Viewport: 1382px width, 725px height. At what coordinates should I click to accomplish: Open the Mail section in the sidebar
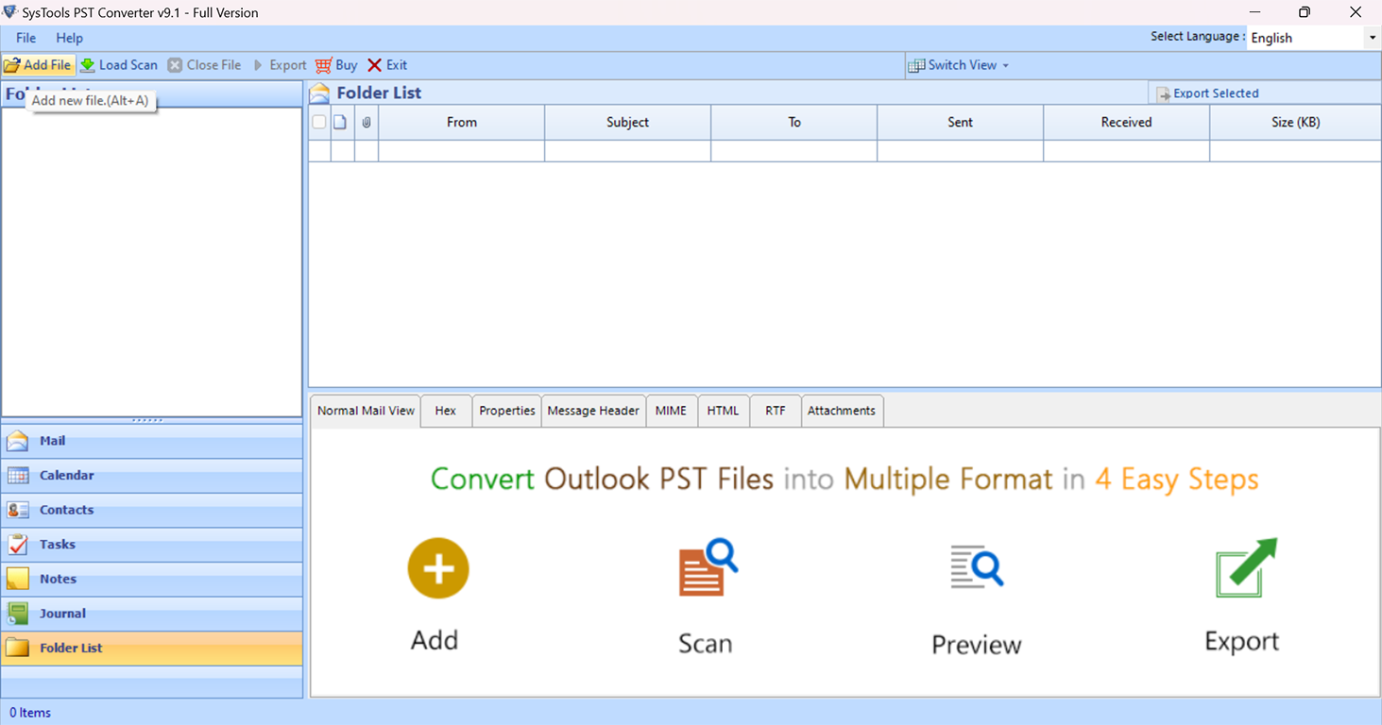click(52, 440)
